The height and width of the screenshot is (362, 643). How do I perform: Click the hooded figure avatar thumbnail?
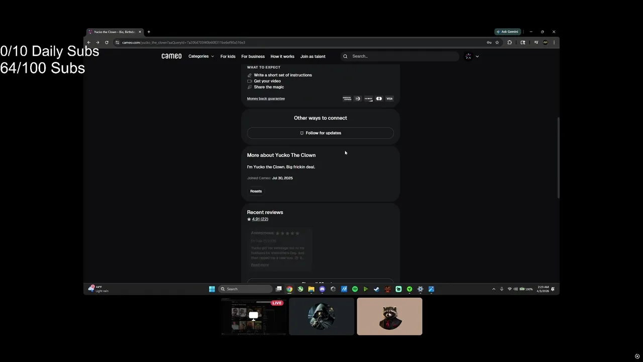point(321,316)
